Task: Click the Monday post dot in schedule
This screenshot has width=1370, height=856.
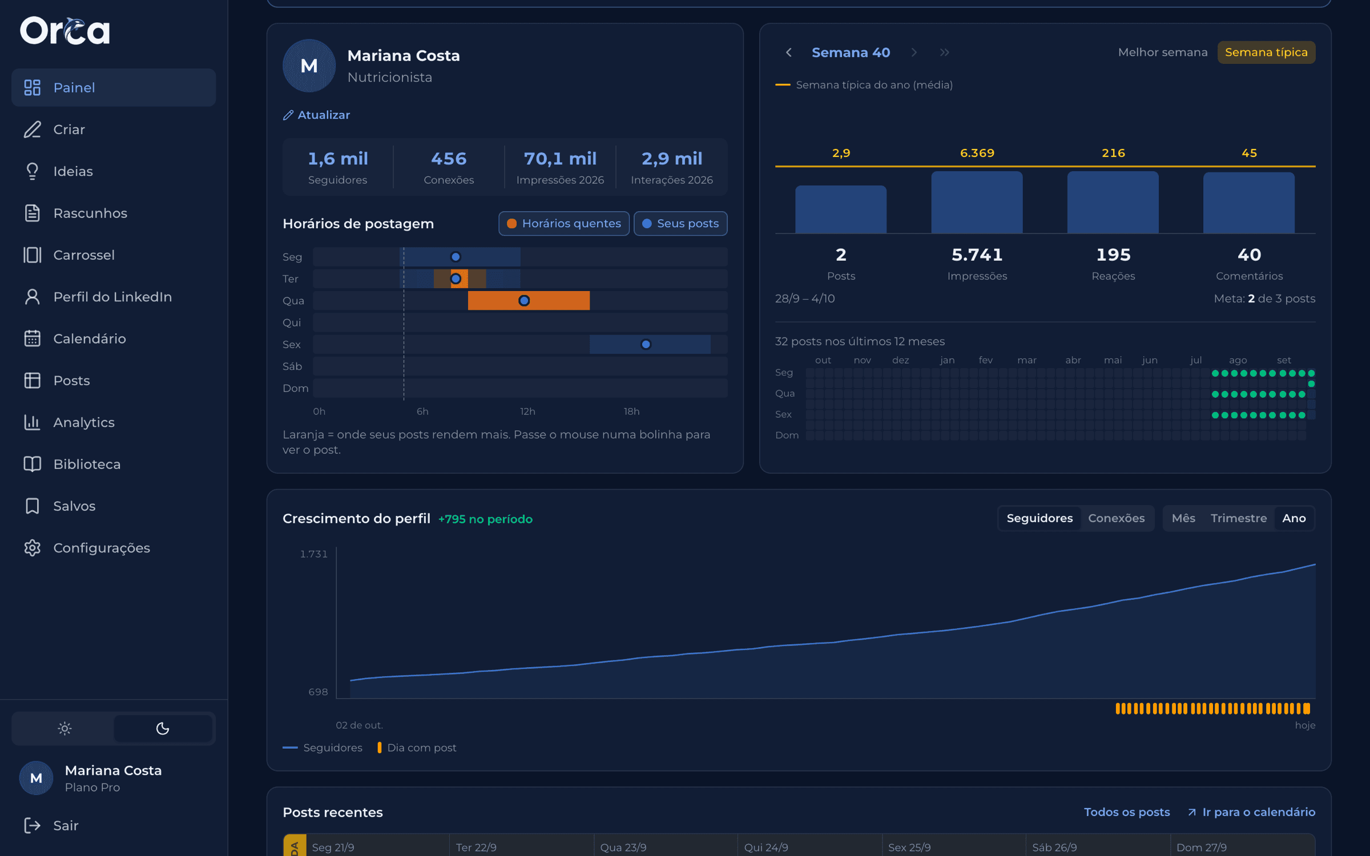Action: point(456,257)
